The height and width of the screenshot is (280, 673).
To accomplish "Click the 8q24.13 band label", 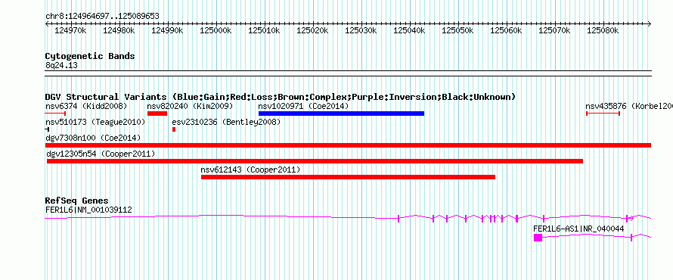I will [61, 66].
